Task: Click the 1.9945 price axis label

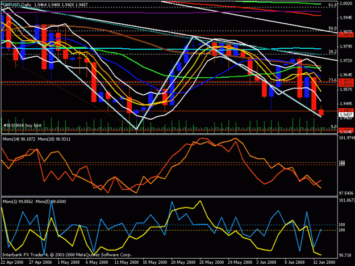Action: coord(346,18)
